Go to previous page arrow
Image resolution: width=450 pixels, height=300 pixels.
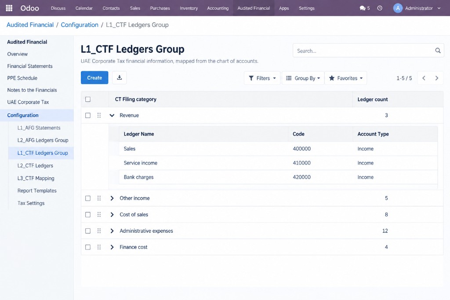point(424,78)
